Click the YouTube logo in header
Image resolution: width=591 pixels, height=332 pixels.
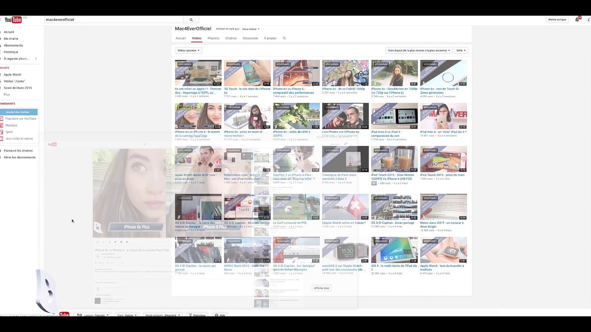click(13, 20)
